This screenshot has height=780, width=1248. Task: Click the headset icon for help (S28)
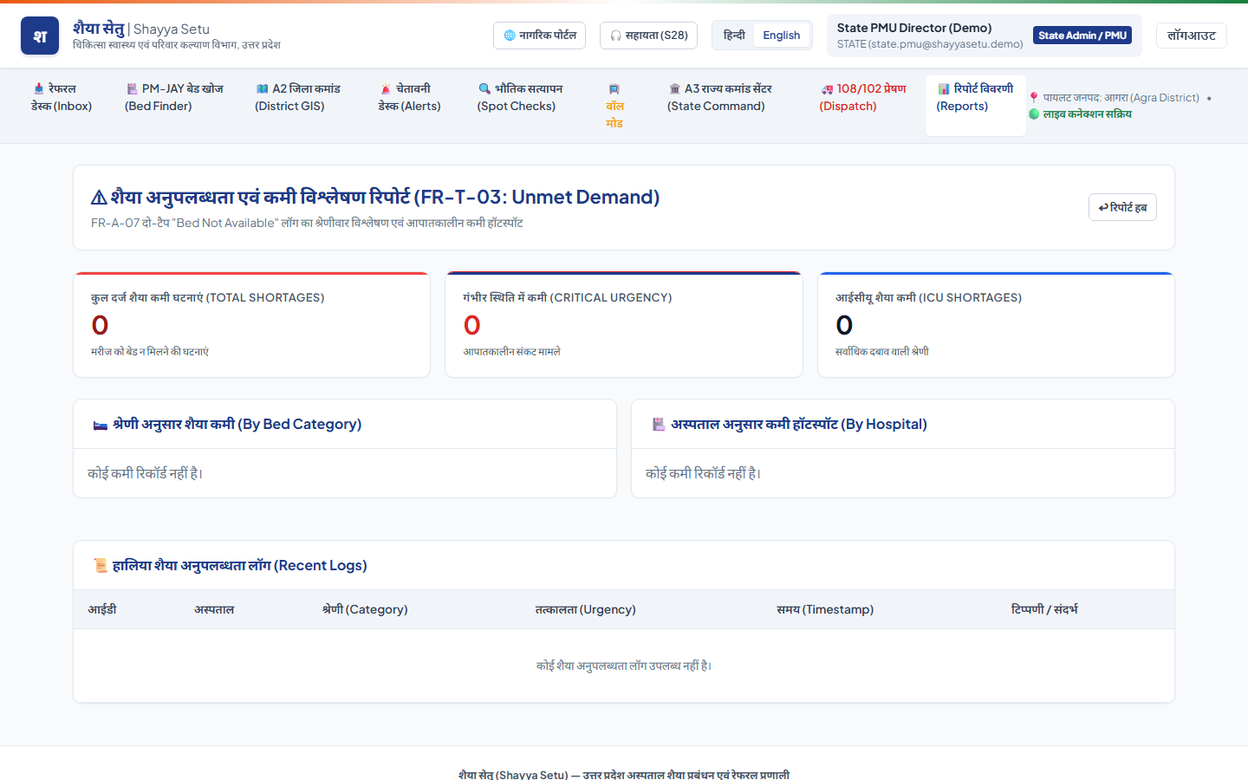tap(615, 36)
